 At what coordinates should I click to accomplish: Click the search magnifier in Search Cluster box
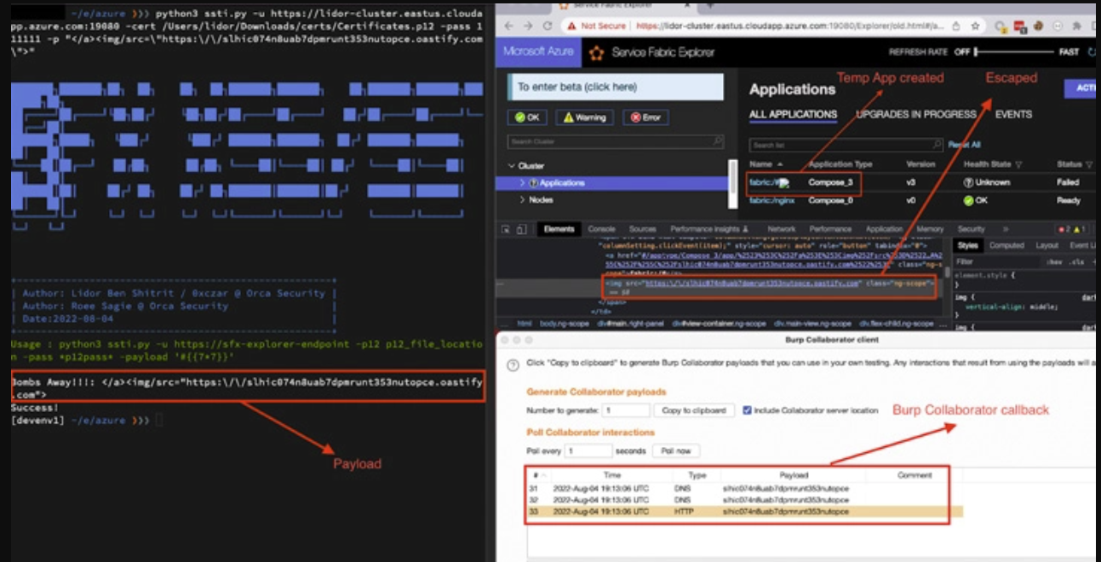point(717,141)
